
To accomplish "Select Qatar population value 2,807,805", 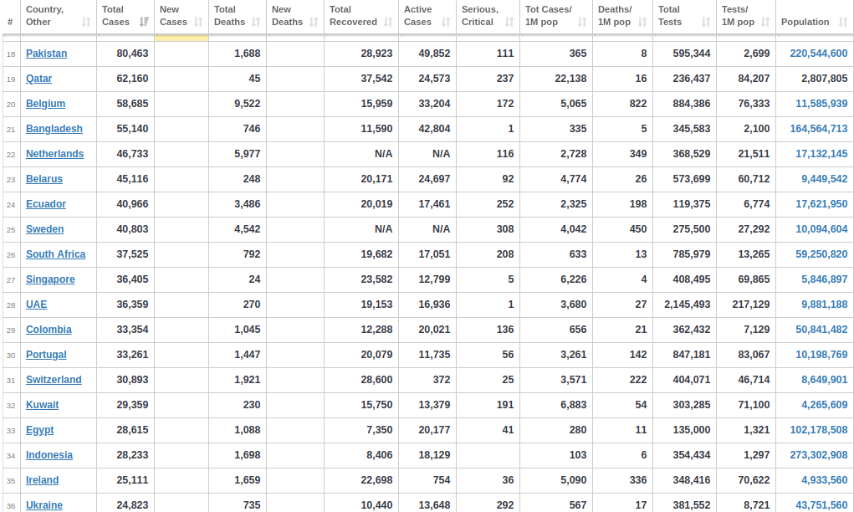I will point(824,79).
